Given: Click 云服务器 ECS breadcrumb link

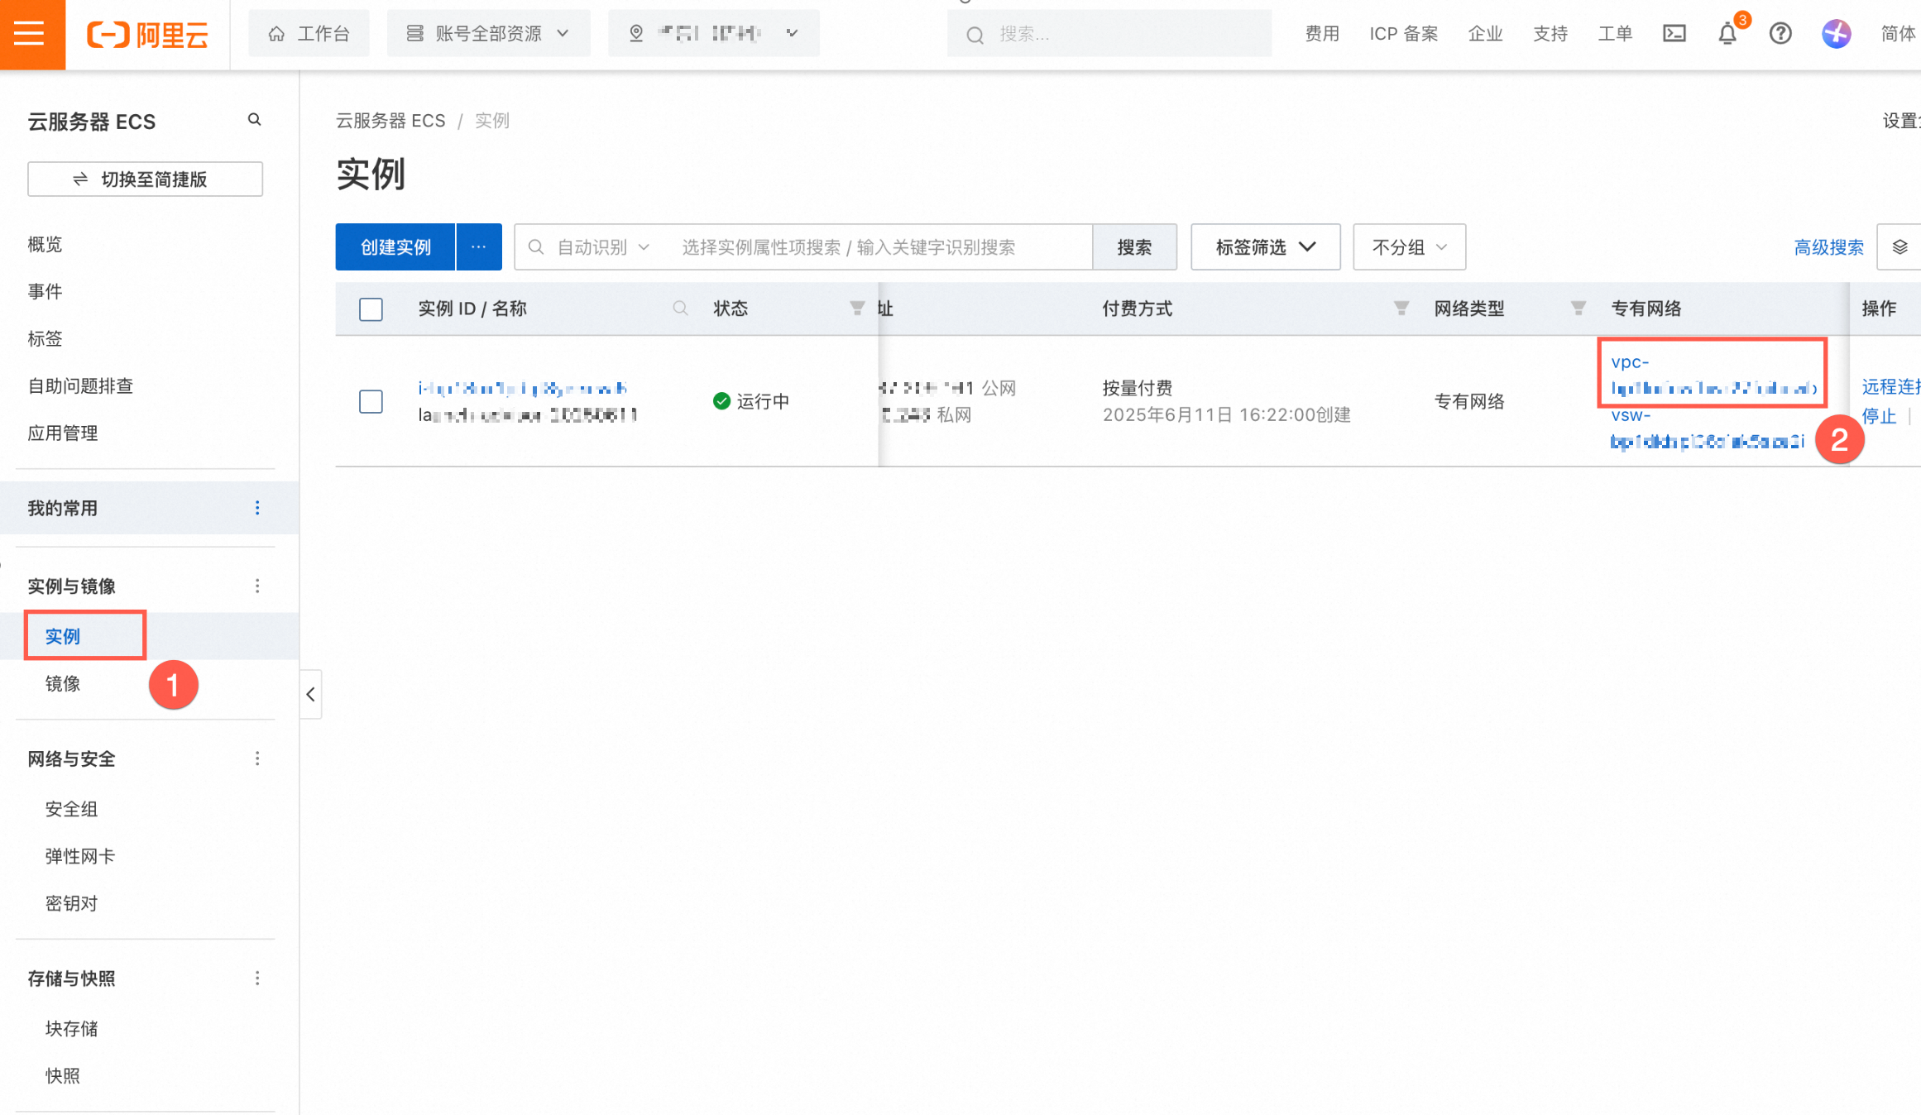Looking at the screenshot, I should click(390, 121).
